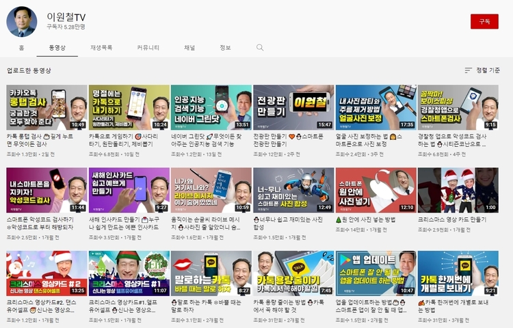513x328 pixels.
Task: Click title 얼굴 사진 보정하는 법
Action: click(x=369, y=140)
